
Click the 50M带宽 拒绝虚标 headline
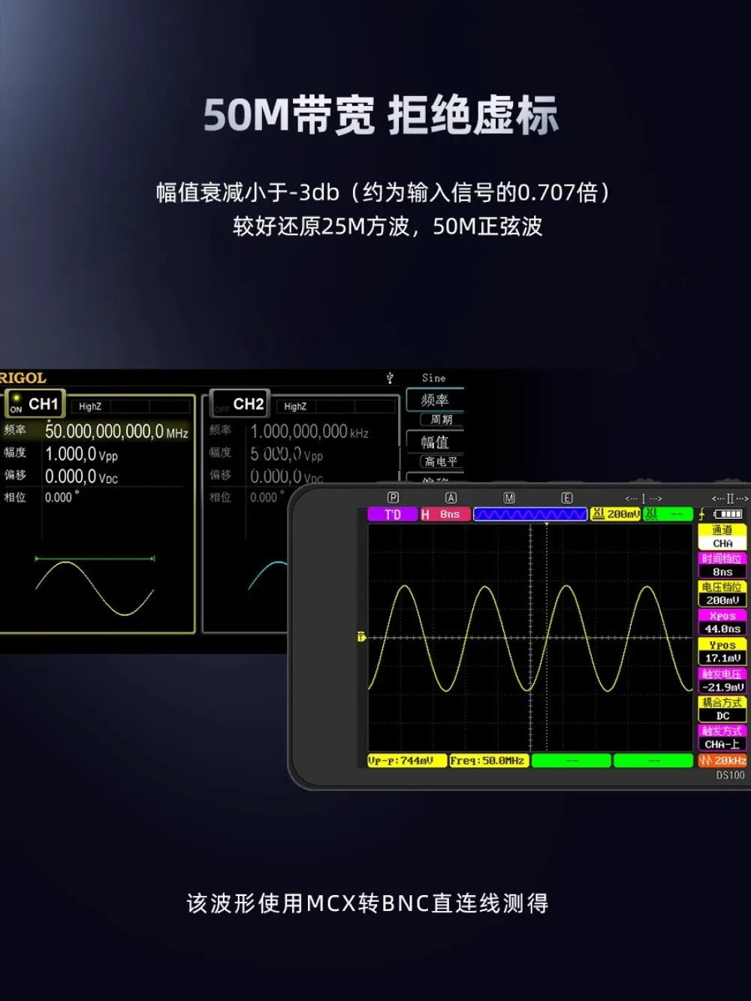tap(381, 116)
